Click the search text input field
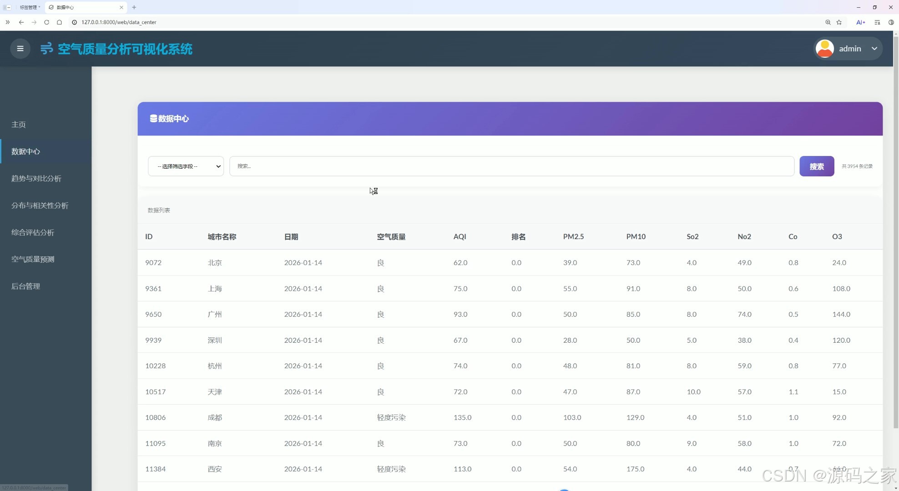Image resolution: width=899 pixels, height=491 pixels. [x=511, y=166]
